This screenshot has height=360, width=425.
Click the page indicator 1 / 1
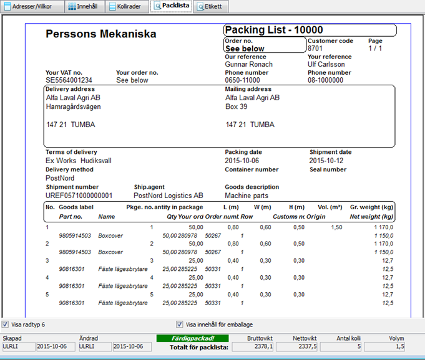375,49
